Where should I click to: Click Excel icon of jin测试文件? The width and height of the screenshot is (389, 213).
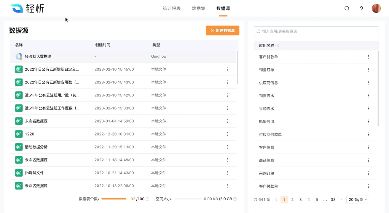click(x=19, y=173)
